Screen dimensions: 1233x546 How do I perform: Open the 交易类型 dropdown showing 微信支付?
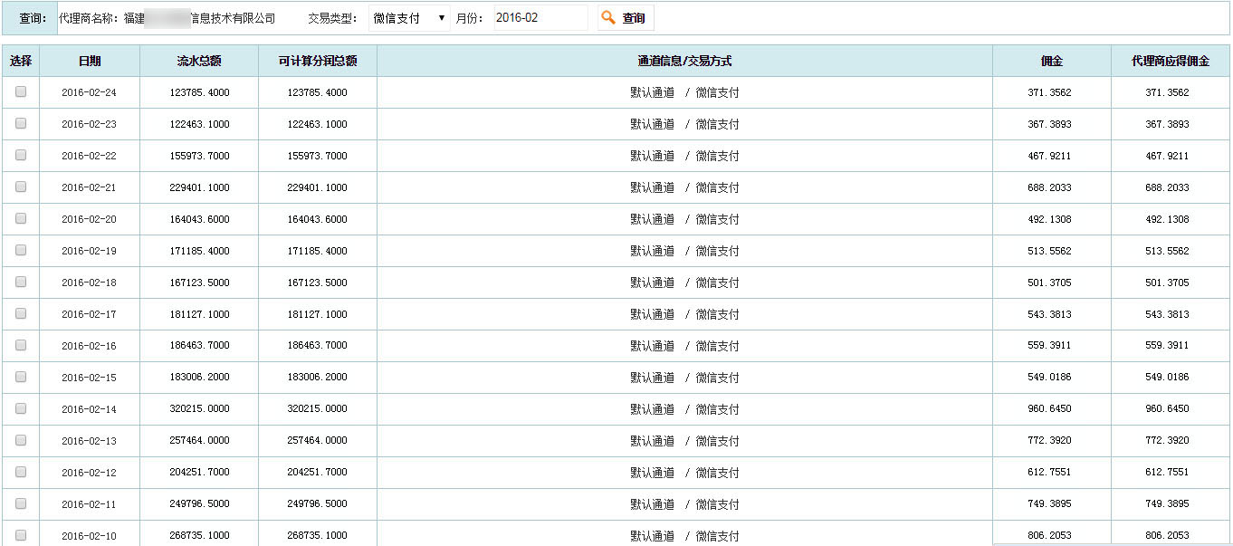[x=409, y=18]
